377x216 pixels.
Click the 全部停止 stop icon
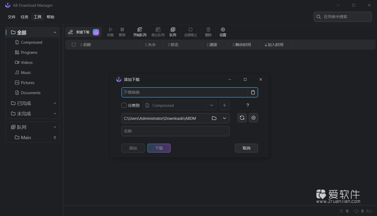pos(191,29)
